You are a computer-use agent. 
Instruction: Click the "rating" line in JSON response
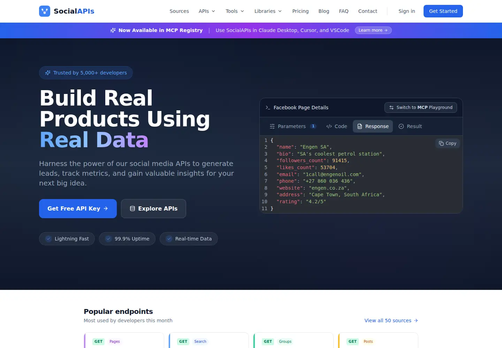tap(301, 201)
